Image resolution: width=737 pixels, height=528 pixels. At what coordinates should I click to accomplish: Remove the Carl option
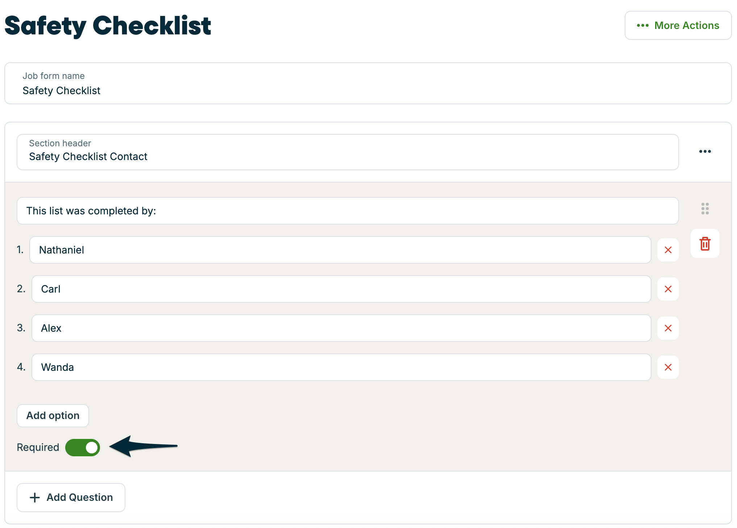click(668, 289)
